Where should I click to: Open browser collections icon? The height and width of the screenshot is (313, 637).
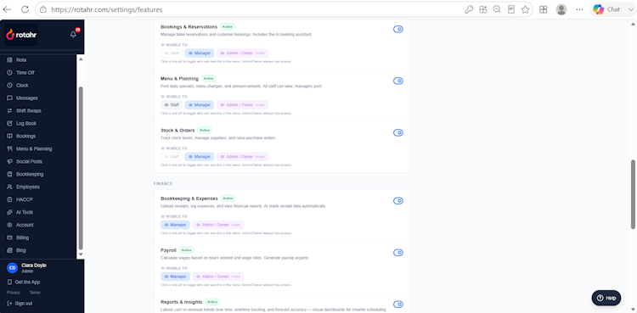pos(544,9)
